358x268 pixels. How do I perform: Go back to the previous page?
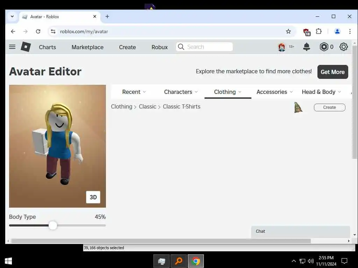[13, 31]
